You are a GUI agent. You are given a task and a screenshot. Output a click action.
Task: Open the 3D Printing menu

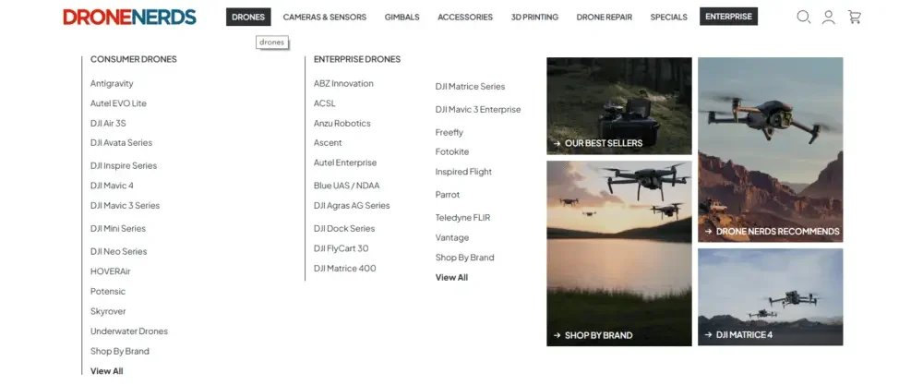coord(534,17)
